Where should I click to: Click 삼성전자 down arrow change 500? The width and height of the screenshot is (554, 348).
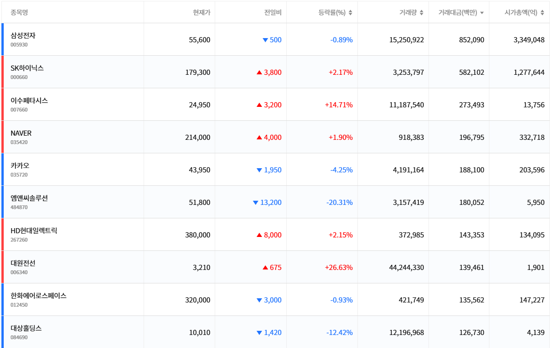tap(272, 40)
